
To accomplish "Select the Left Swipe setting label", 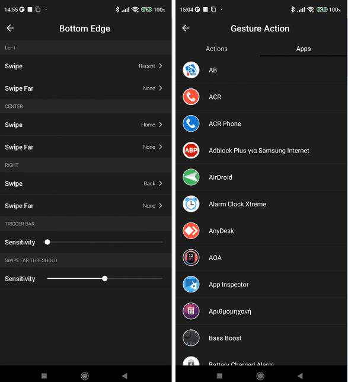I will [14, 66].
